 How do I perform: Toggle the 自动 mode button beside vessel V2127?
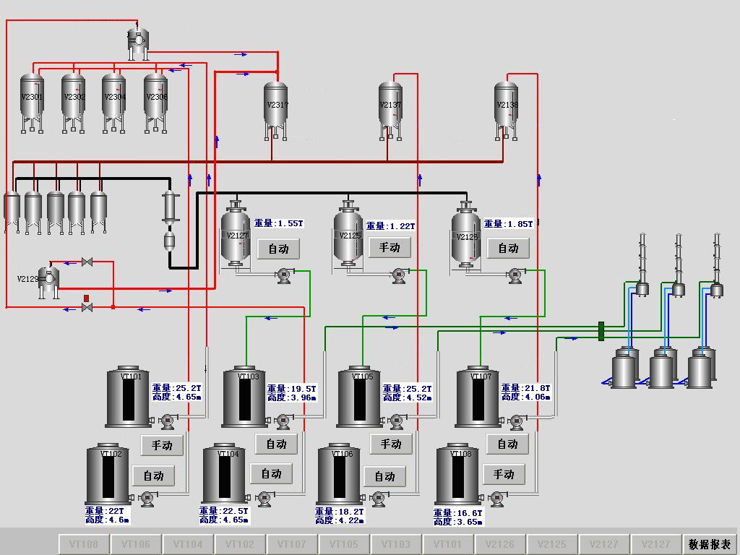pos(278,249)
